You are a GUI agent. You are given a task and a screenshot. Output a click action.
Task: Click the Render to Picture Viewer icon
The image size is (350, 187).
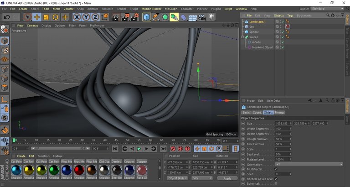[x=125, y=17]
